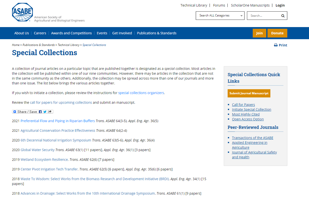
Task: Open the Events menu
Action: pos(102,33)
